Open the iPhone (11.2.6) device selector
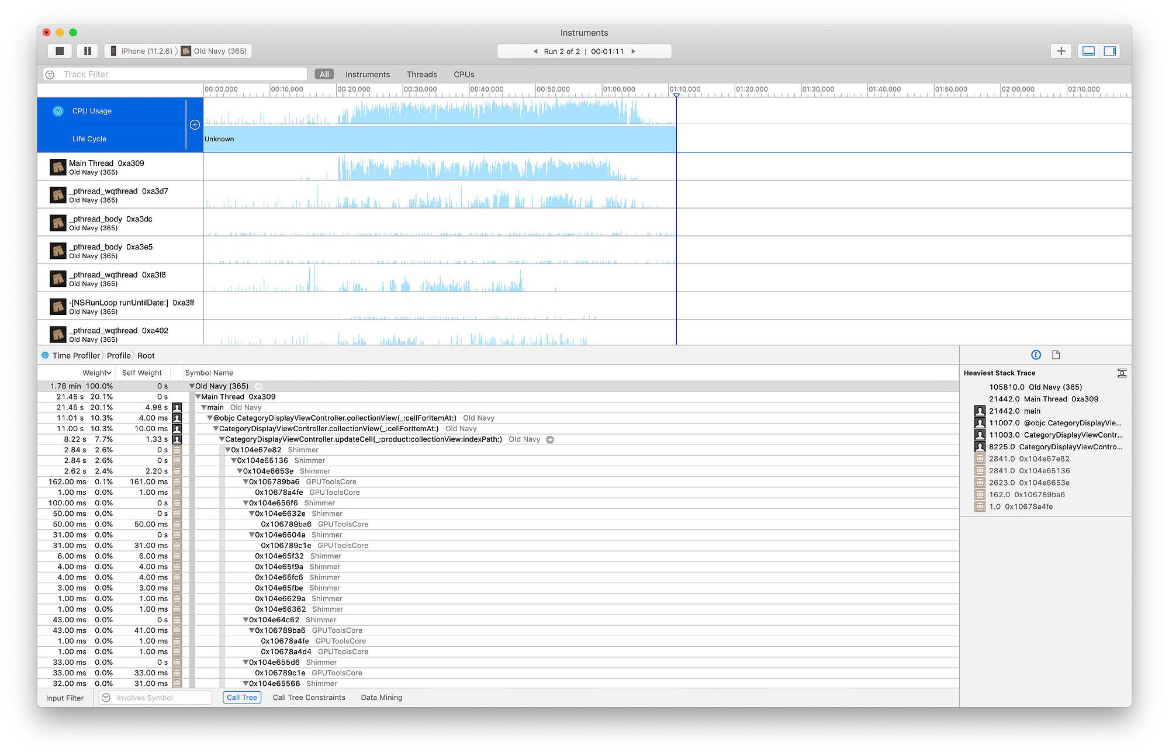 141,51
